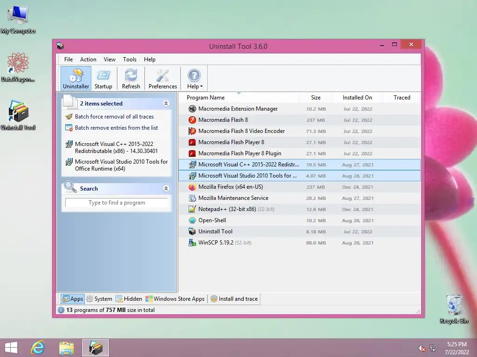Switch to the Startup manager
This screenshot has height=357, width=477.
103,78
